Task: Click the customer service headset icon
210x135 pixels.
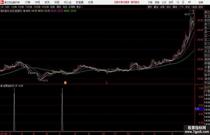Action: [178, 2]
